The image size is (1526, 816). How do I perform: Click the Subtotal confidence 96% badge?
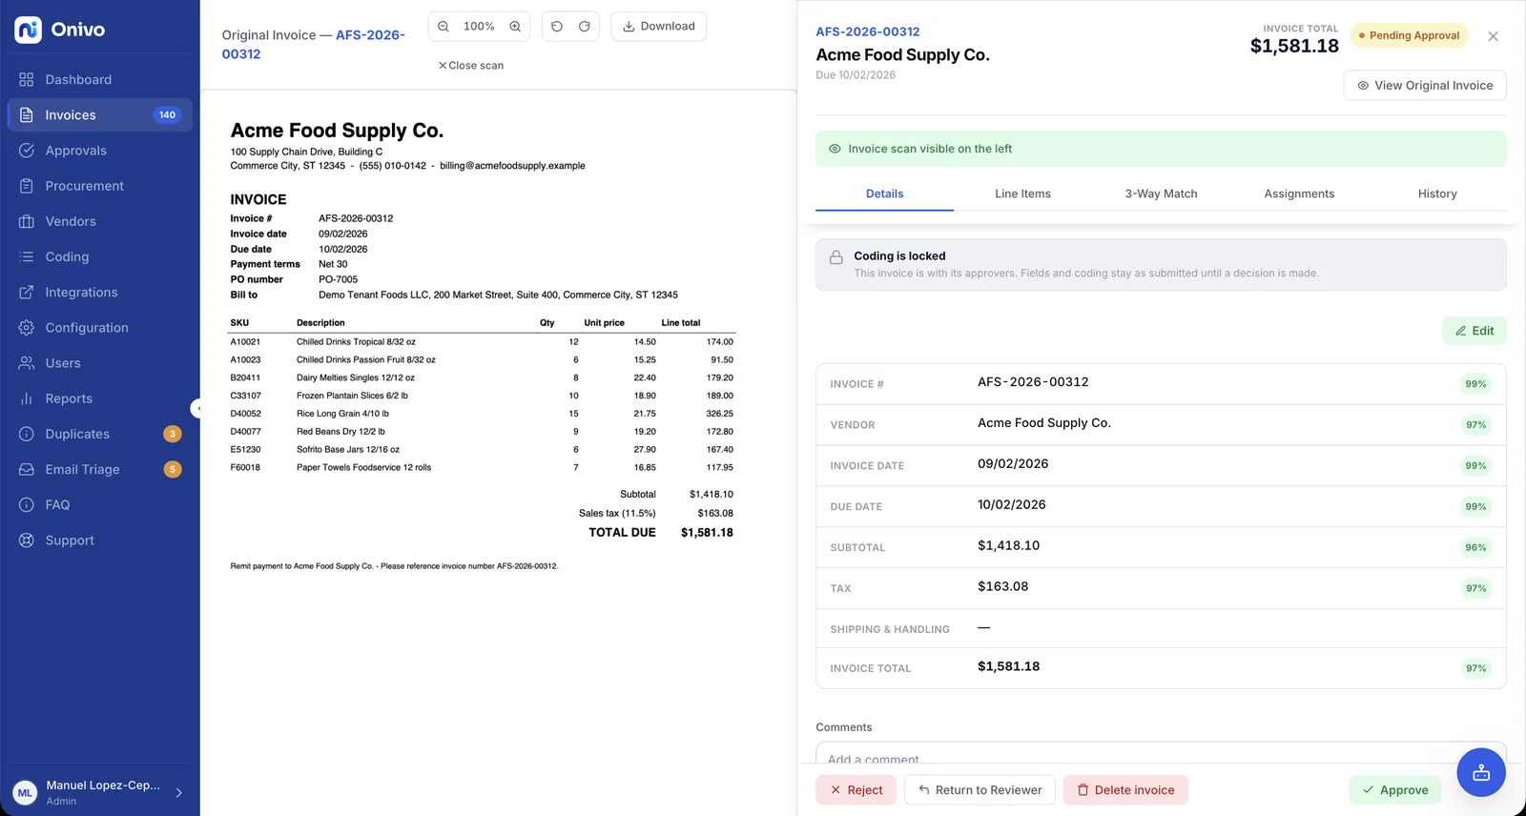tap(1475, 548)
